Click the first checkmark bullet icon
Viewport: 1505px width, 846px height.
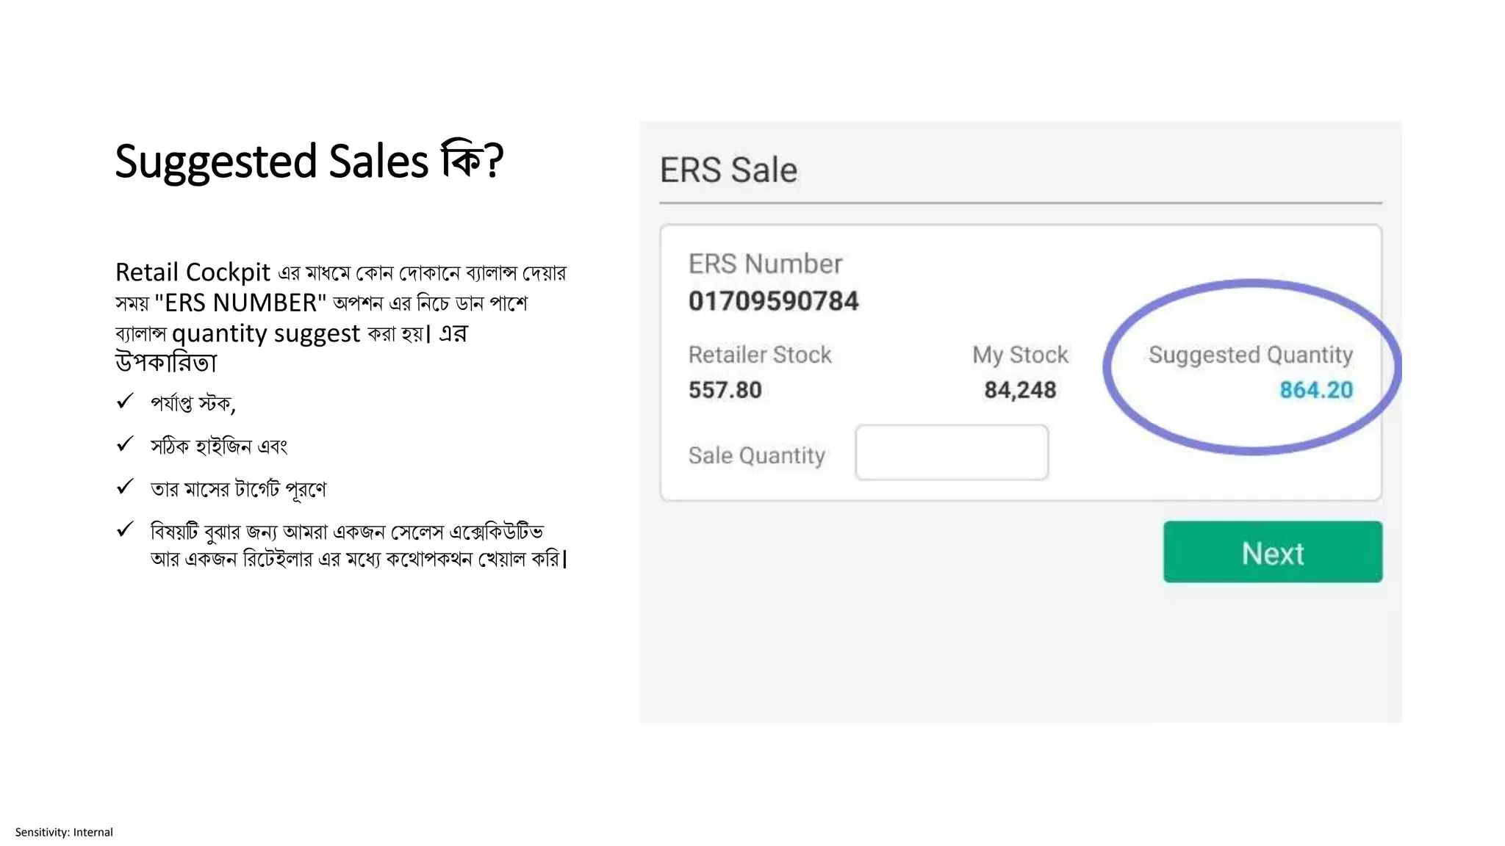click(125, 401)
